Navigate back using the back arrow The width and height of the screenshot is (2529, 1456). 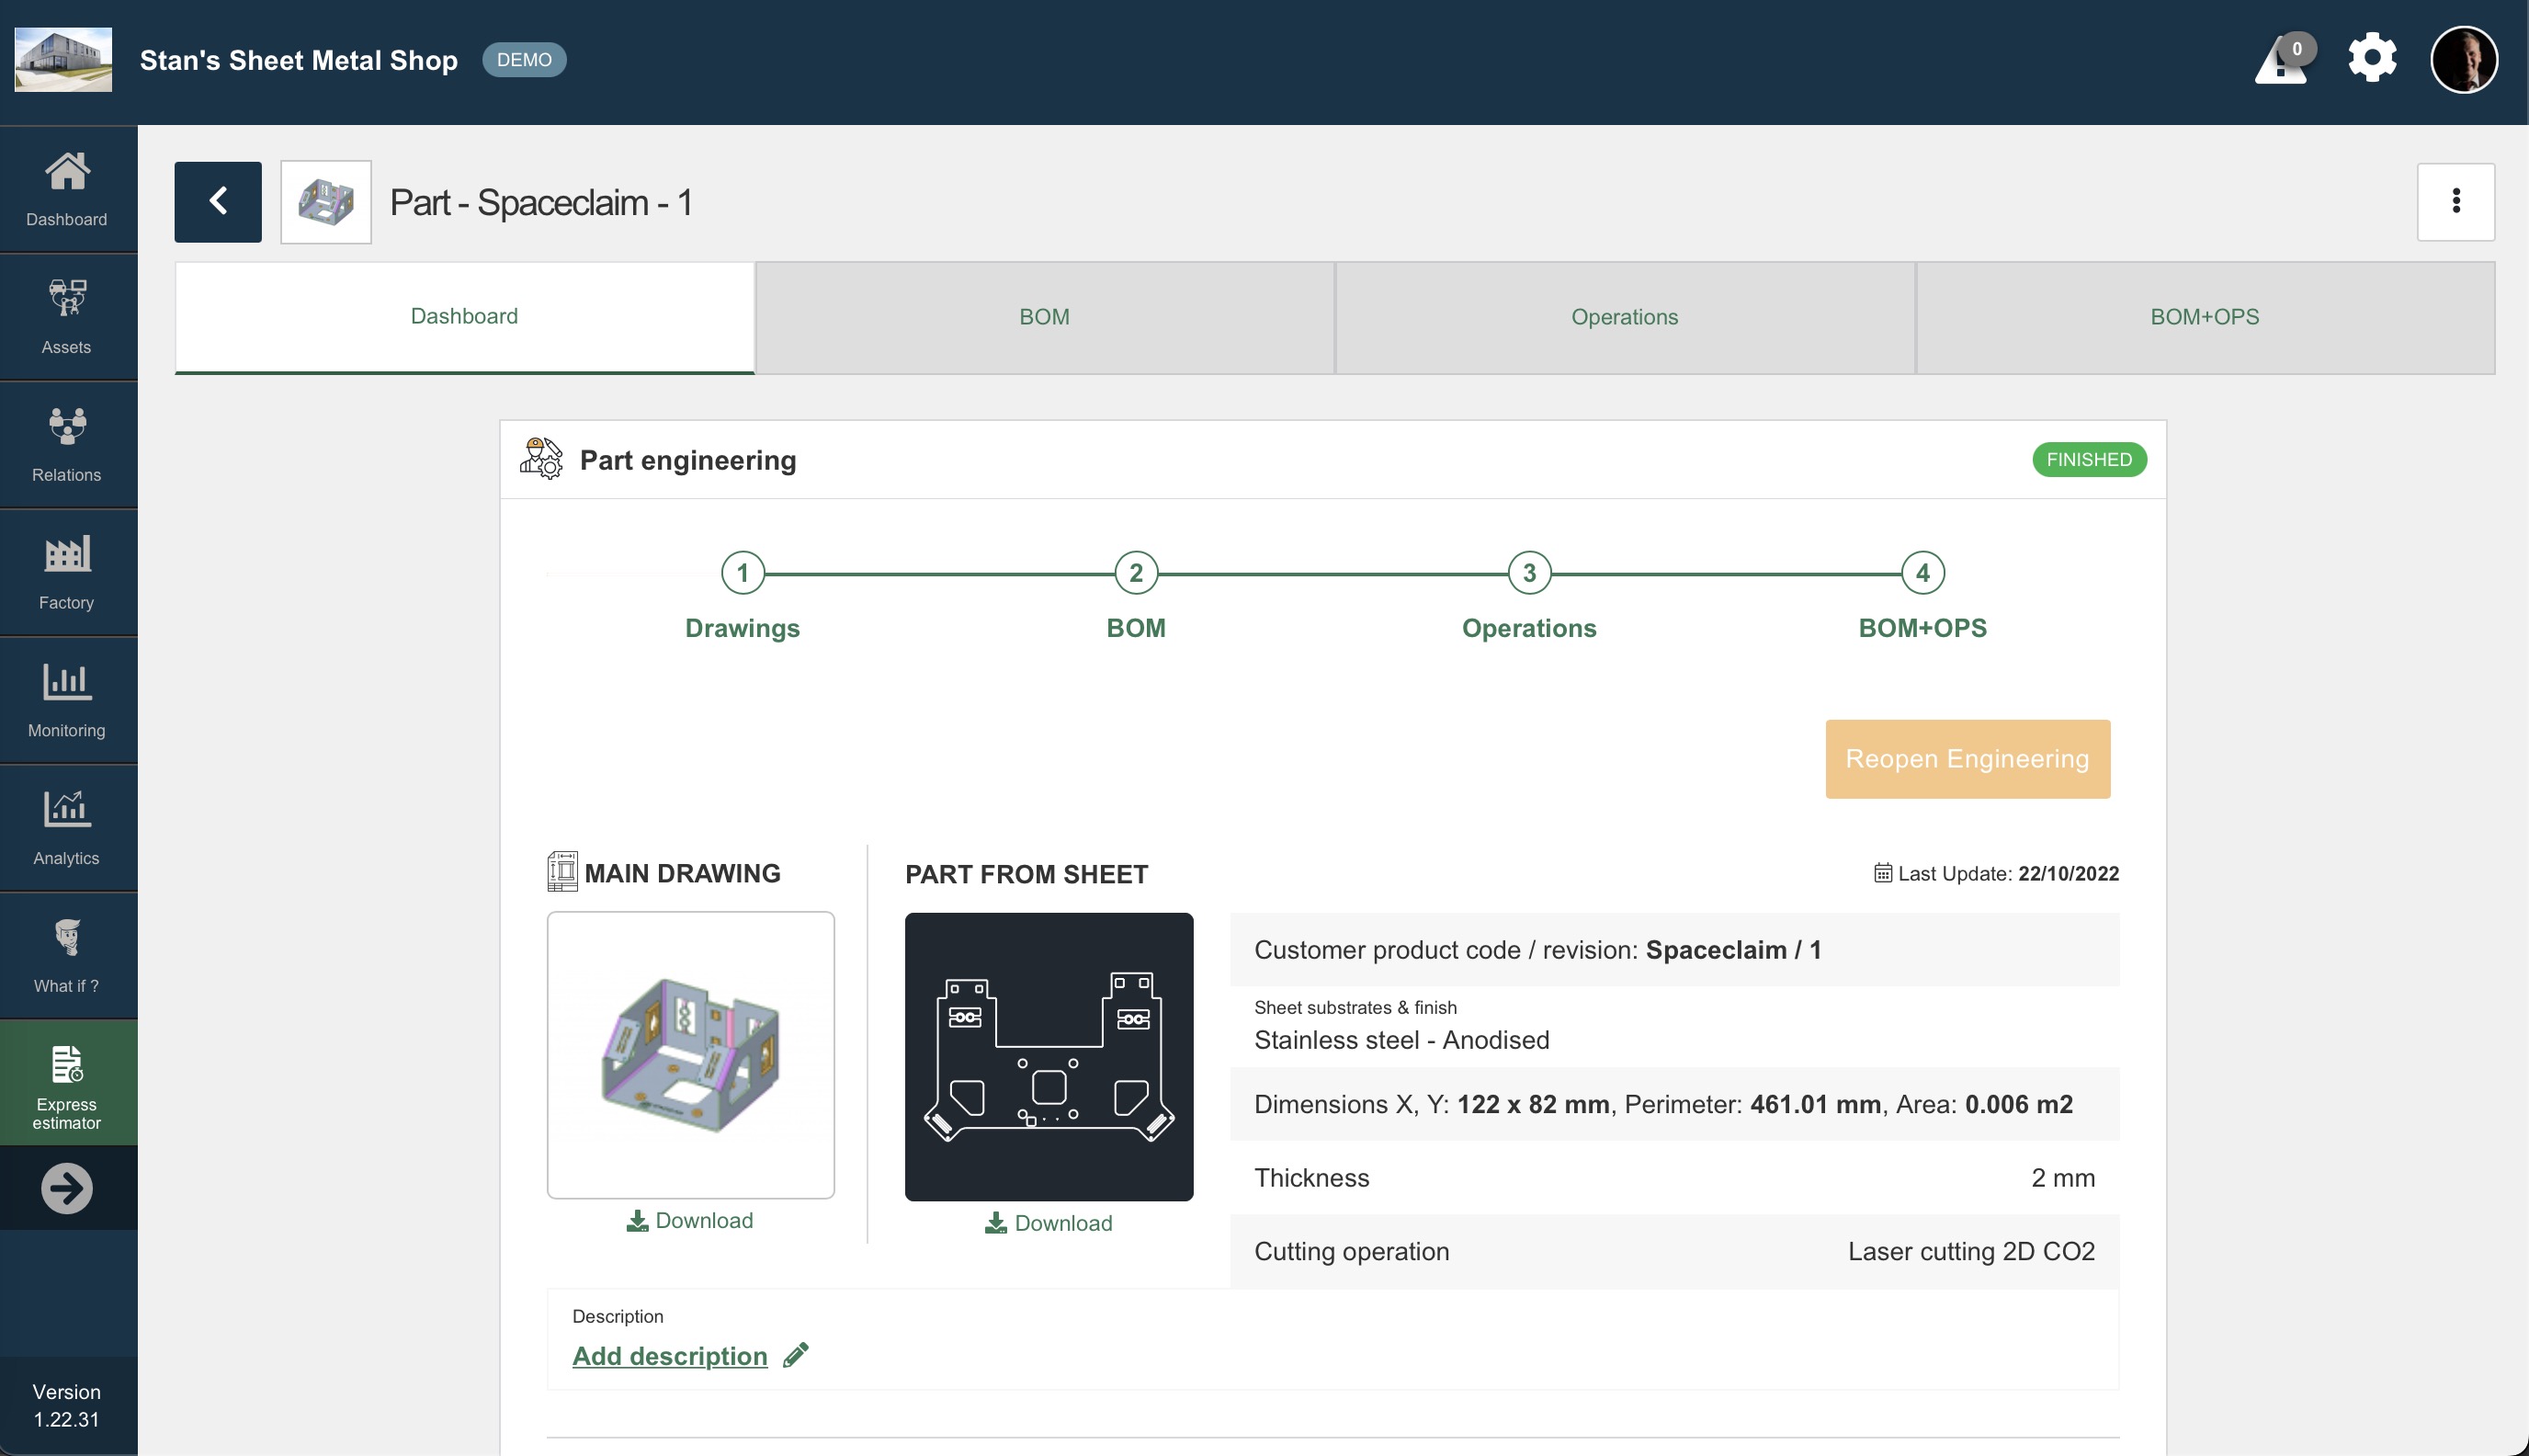pos(217,199)
